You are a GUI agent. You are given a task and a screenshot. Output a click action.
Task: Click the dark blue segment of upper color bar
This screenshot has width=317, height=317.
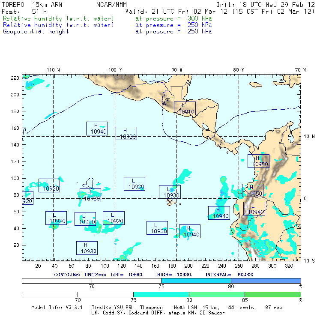(x=266, y=280)
